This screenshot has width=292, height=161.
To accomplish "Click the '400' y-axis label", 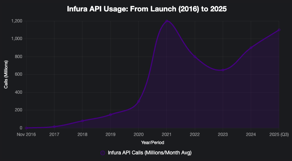I will [x=19, y=92].
